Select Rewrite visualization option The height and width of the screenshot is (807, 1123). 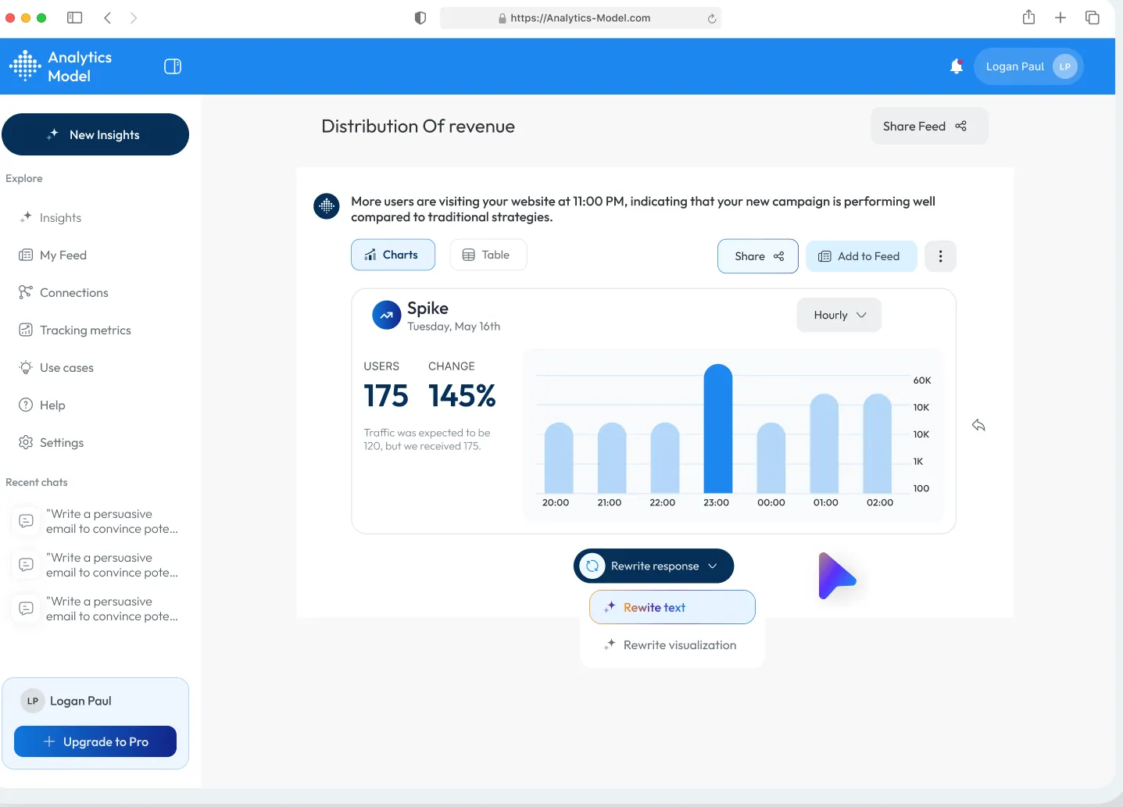point(672,645)
